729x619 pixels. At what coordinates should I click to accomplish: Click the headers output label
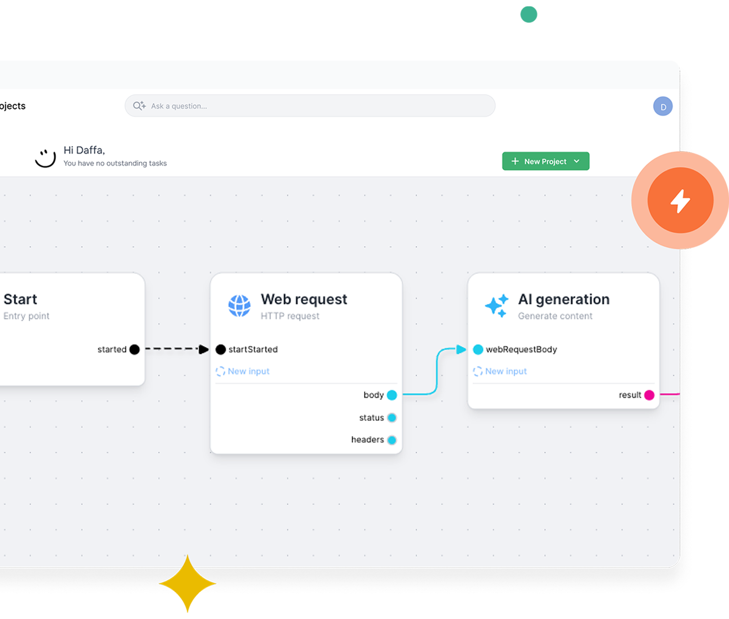point(367,440)
